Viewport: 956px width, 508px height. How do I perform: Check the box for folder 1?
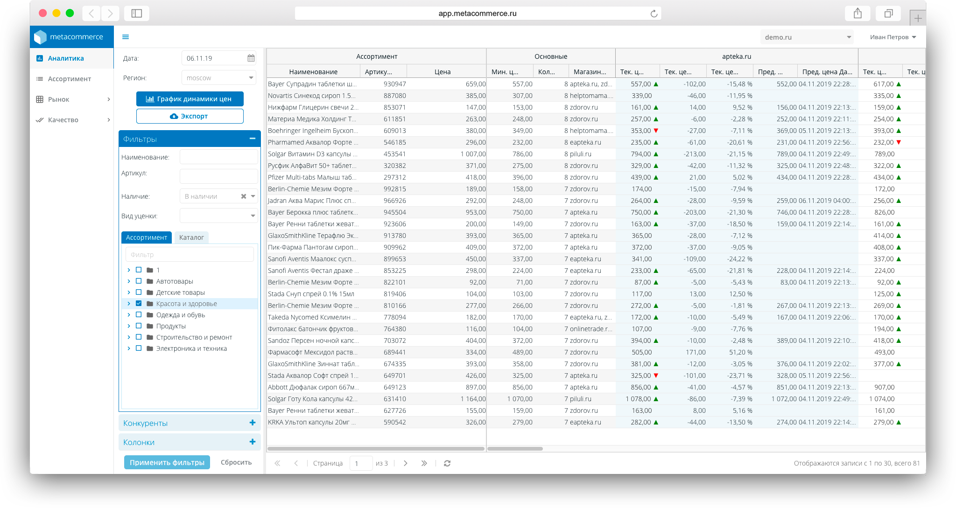click(x=139, y=270)
